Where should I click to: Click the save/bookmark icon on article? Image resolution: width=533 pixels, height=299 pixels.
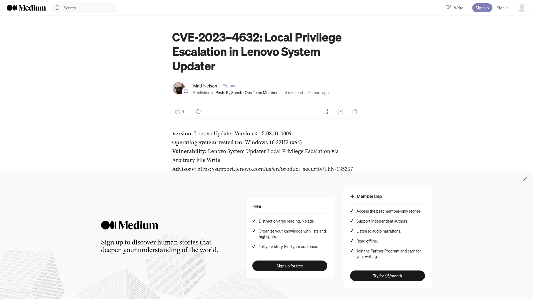coord(325,111)
